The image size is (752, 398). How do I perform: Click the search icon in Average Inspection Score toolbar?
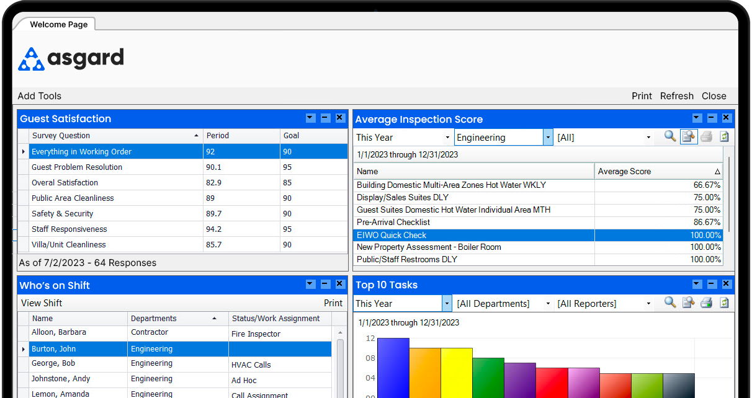tap(669, 136)
